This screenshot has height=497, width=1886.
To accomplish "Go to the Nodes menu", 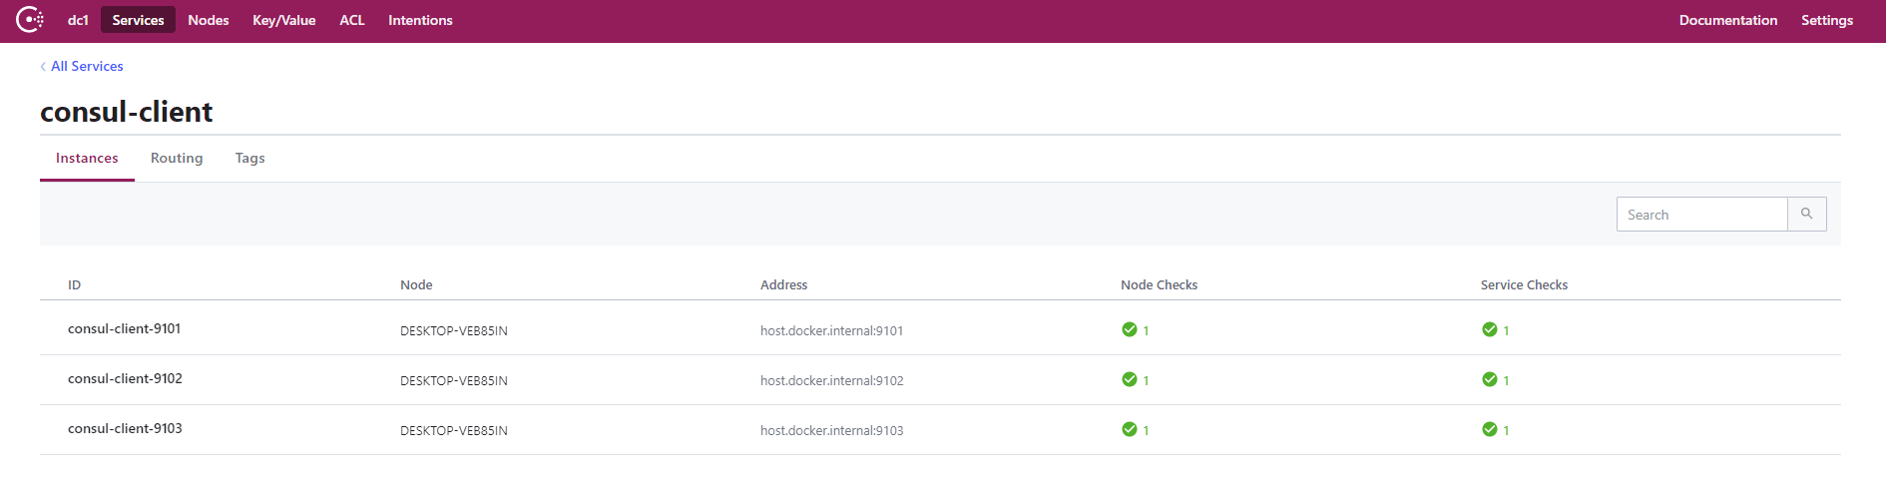I will pos(209,20).
